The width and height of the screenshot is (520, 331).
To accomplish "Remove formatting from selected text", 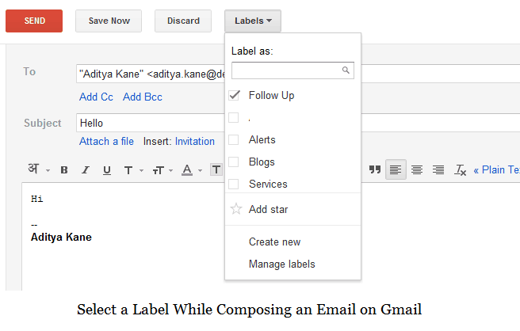I will [460, 169].
